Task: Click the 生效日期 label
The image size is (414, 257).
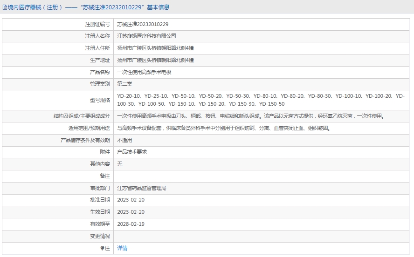Action: pos(100,212)
